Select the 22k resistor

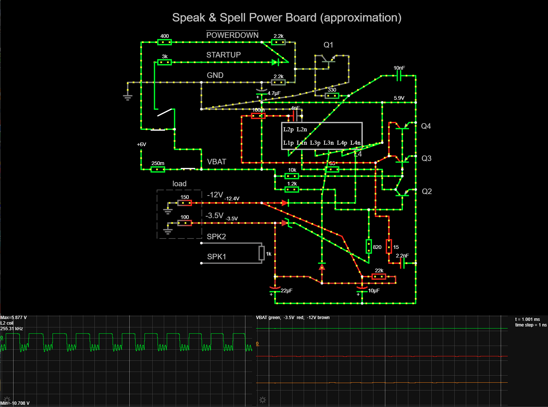[379, 277]
